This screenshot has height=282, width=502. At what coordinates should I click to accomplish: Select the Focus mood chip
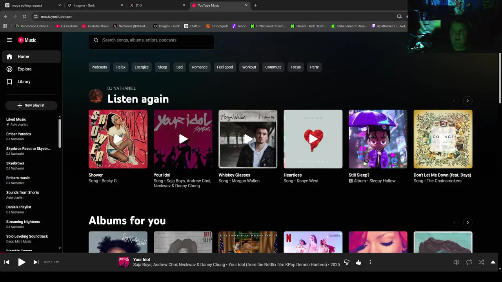(x=296, y=67)
